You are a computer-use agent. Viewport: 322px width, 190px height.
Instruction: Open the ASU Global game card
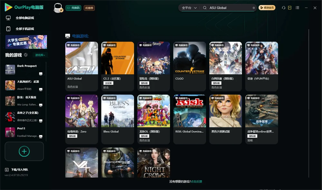(x=81, y=66)
